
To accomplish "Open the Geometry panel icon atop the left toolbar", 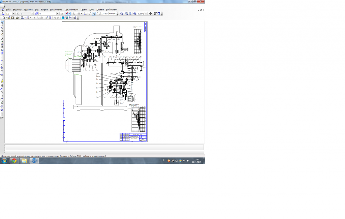I will (x=2, y=23).
